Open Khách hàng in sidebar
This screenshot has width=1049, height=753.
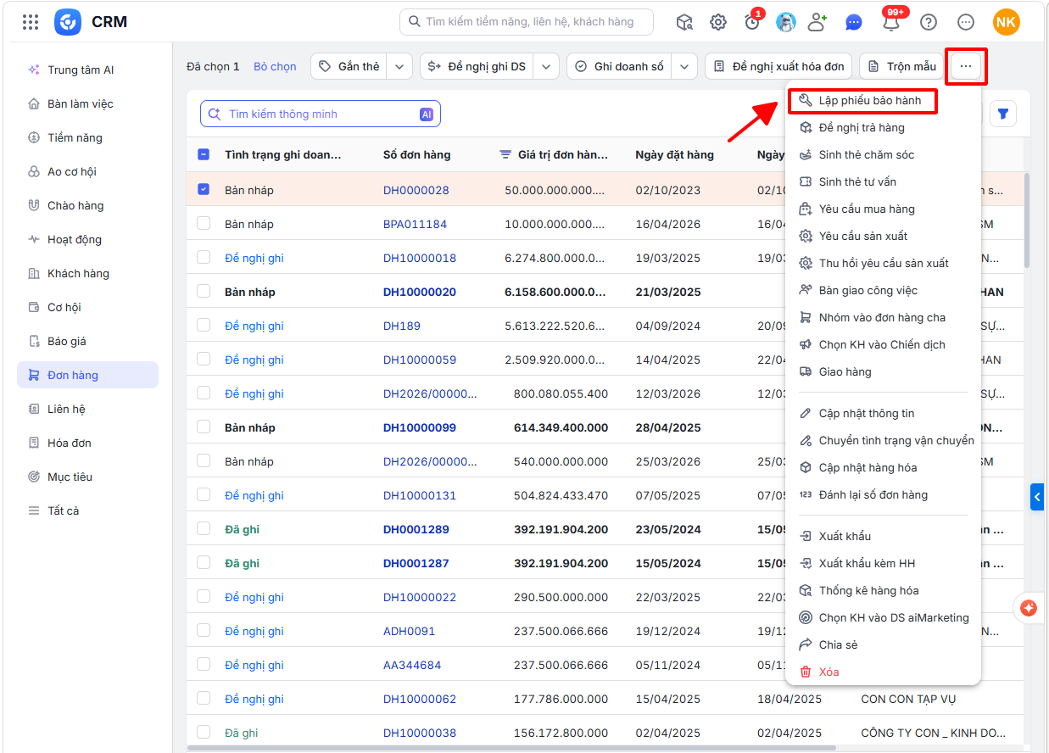tap(87, 273)
